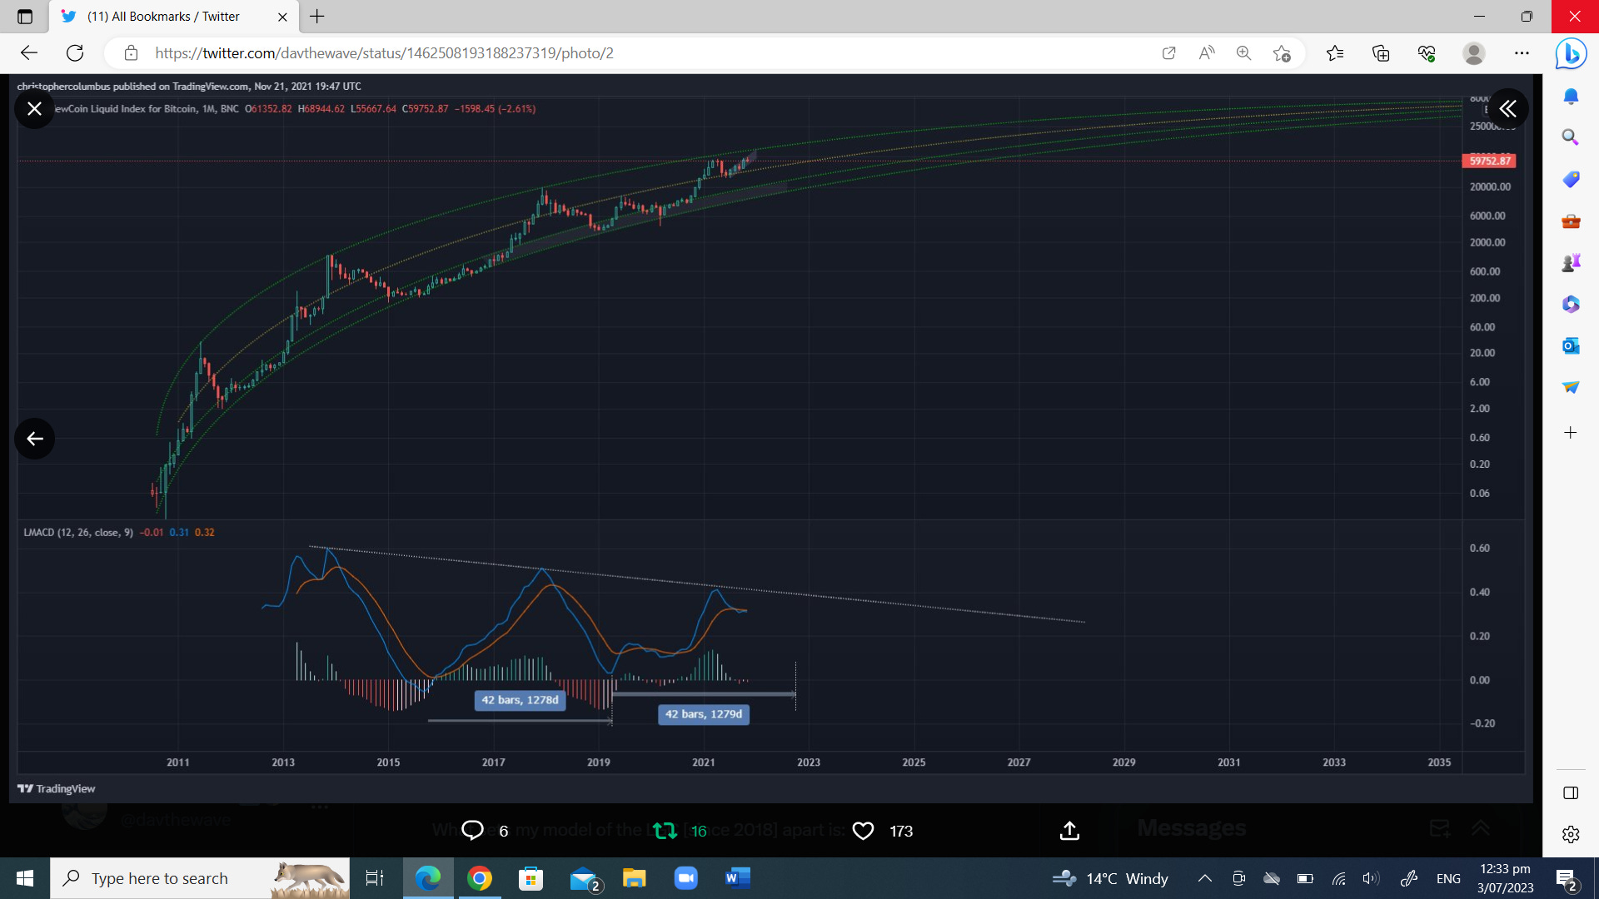Open Bing Chat in the Edge sidebar
This screenshot has width=1599, height=899.
(x=1569, y=53)
